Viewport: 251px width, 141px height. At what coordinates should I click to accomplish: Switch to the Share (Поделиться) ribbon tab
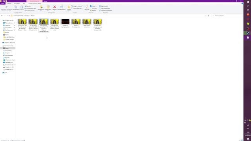(17, 4)
